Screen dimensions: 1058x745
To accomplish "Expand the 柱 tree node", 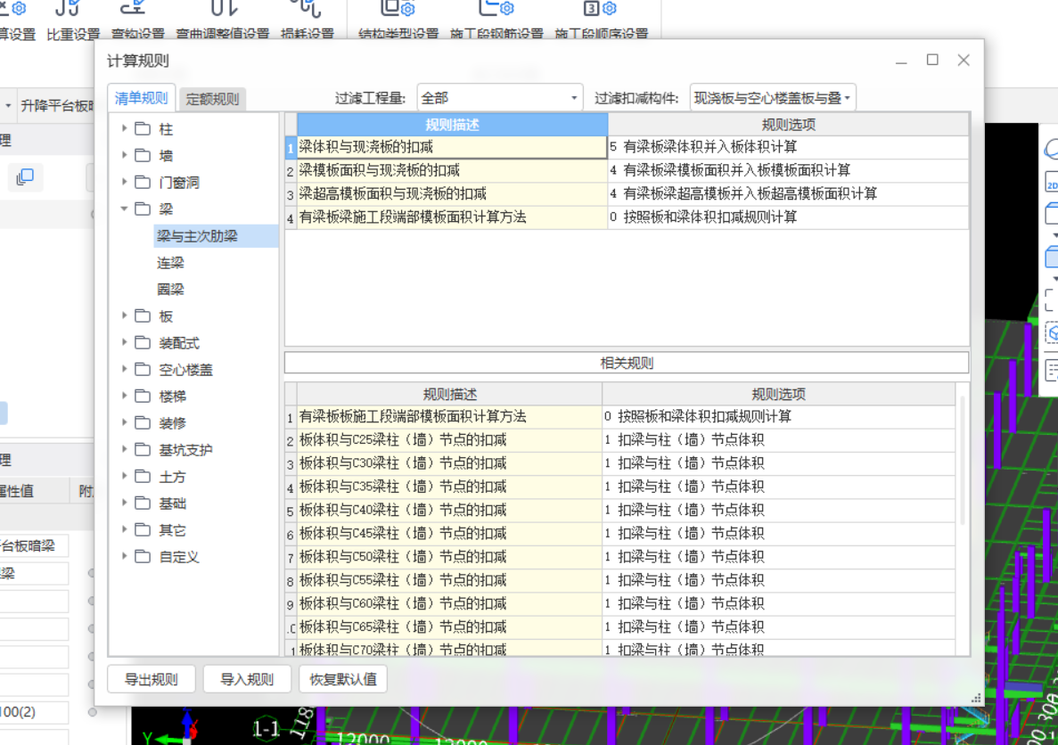I will [x=124, y=128].
